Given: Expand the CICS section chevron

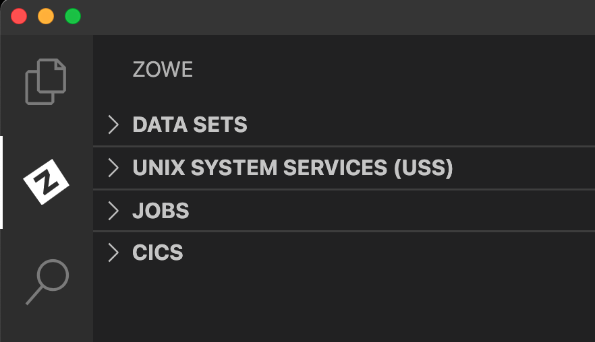Looking at the screenshot, I should click(x=113, y=252).
